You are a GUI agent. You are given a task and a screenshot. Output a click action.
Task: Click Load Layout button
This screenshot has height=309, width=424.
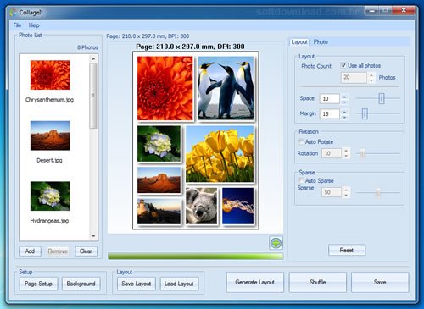(179, 284)
